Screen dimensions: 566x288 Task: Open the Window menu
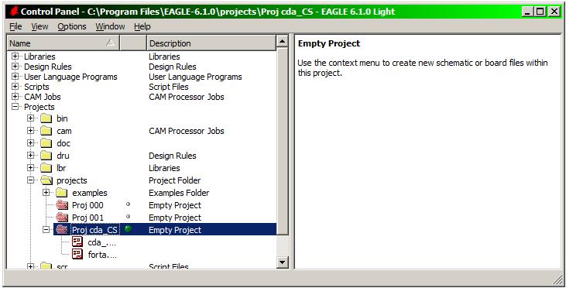tap(110, 26)
